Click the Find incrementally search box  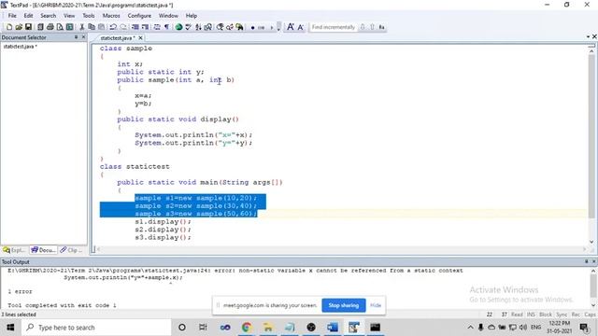(x=333, y=27)
